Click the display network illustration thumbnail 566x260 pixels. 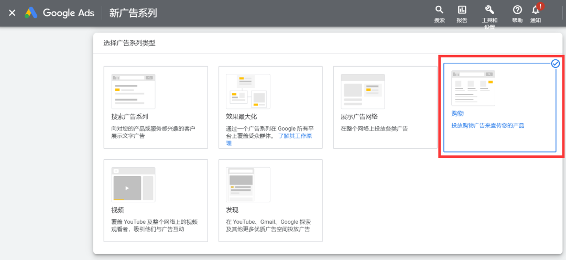pyautogui.click(x=363, y=91)
